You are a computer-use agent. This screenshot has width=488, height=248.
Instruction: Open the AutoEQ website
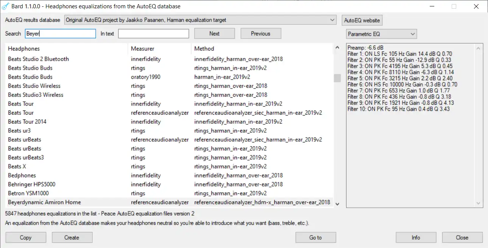[362, 20]
